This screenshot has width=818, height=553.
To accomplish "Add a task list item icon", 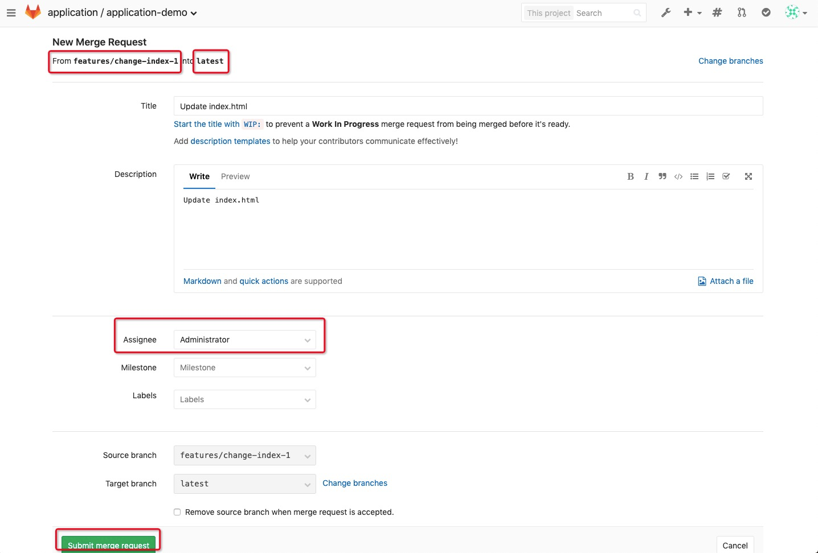I will (726, 176).
